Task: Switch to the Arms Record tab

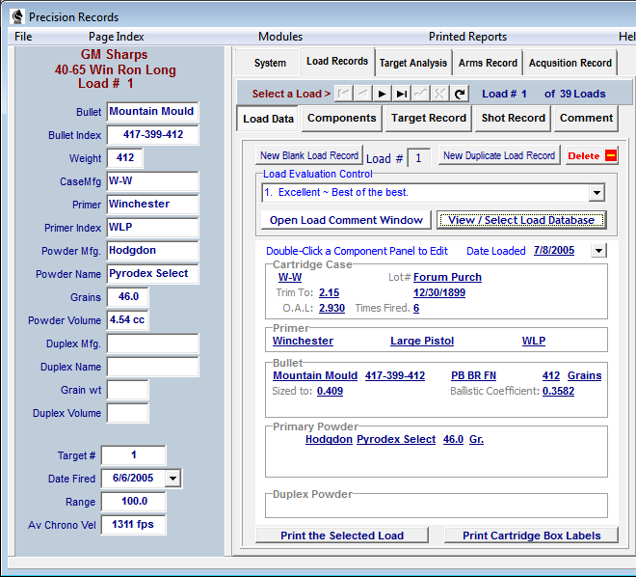Action: [x=488, y=63]
